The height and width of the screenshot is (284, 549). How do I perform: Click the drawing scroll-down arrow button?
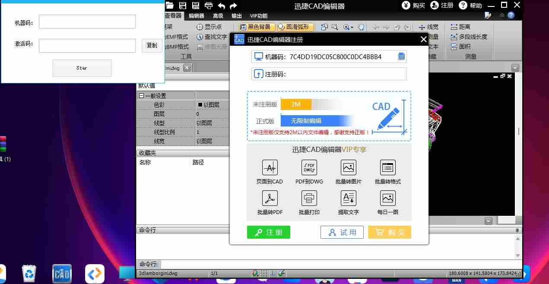point(488,221)
